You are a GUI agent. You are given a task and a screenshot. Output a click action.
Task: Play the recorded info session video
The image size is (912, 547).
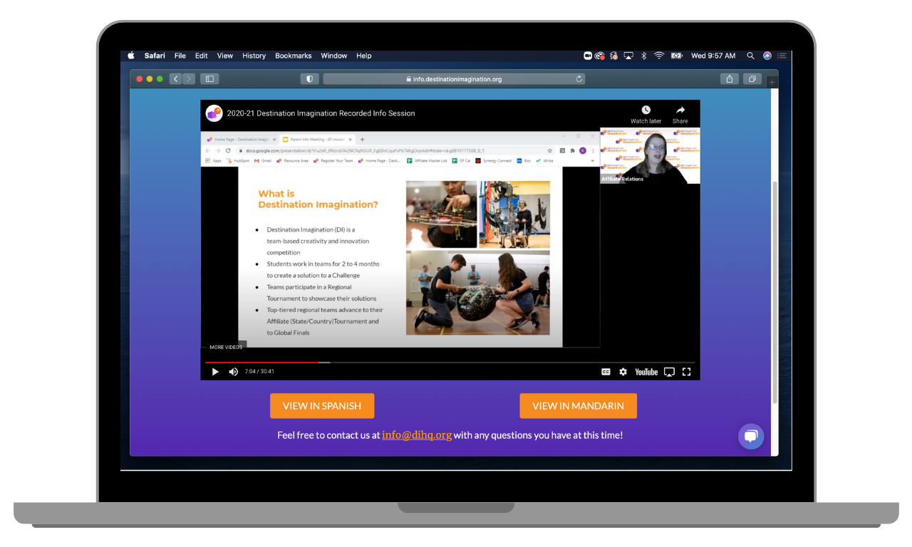215,372
